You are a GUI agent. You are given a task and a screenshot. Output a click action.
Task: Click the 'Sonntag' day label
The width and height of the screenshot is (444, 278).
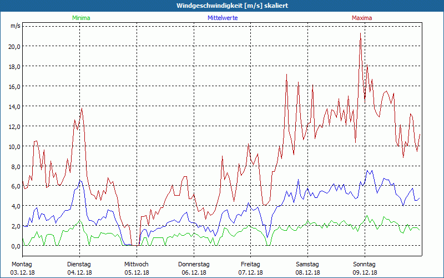364,265
